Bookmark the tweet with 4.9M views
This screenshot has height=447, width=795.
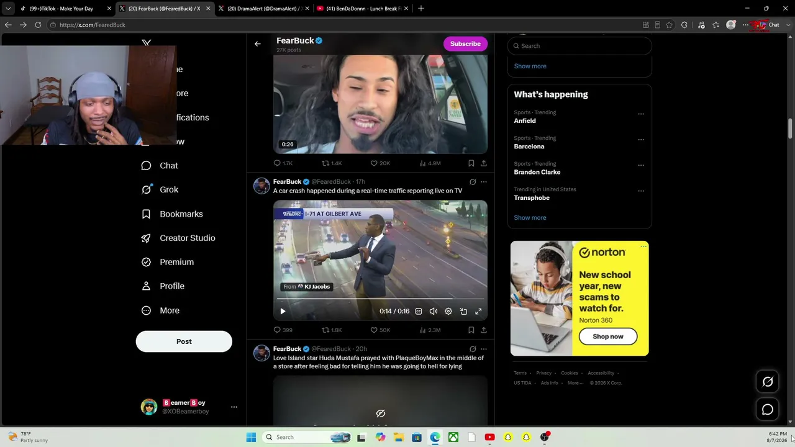(x=471, y=163)
